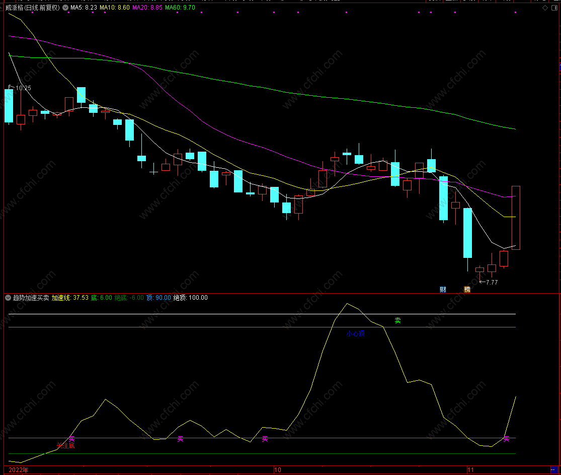Open the dropdown arrow beside 威派格(日线.前复权)
The width and height of the screenshot is (561, 475).
coord(65,8)
